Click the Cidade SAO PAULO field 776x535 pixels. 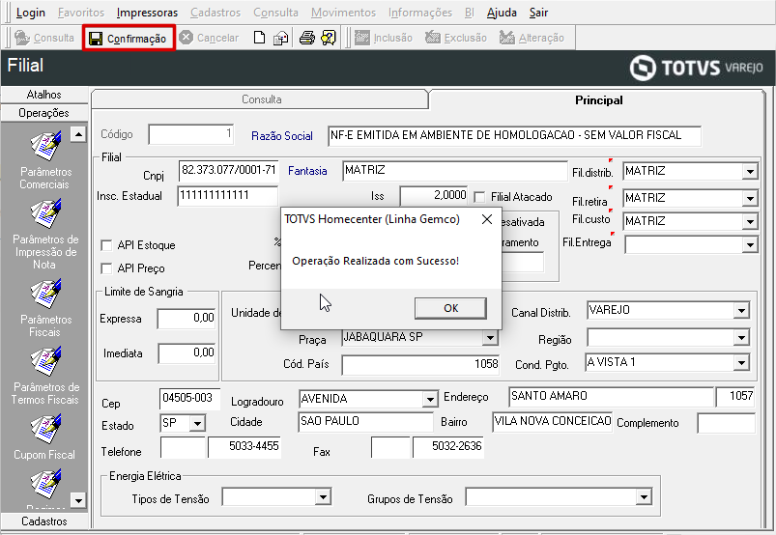click(365, 422)
